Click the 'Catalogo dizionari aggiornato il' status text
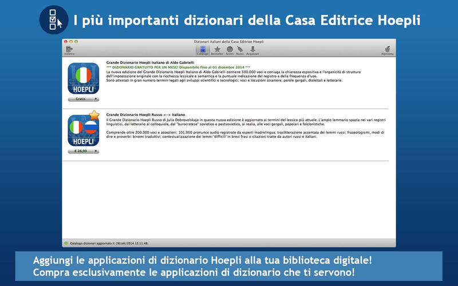This screenshot has height=286, width=458. pyautogui.click(x=109, y=243)
